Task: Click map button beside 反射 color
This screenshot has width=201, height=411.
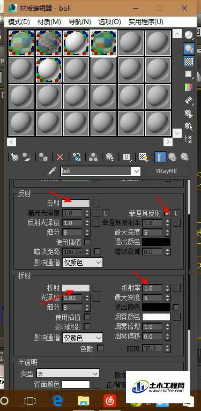Action: coord(96,203)
